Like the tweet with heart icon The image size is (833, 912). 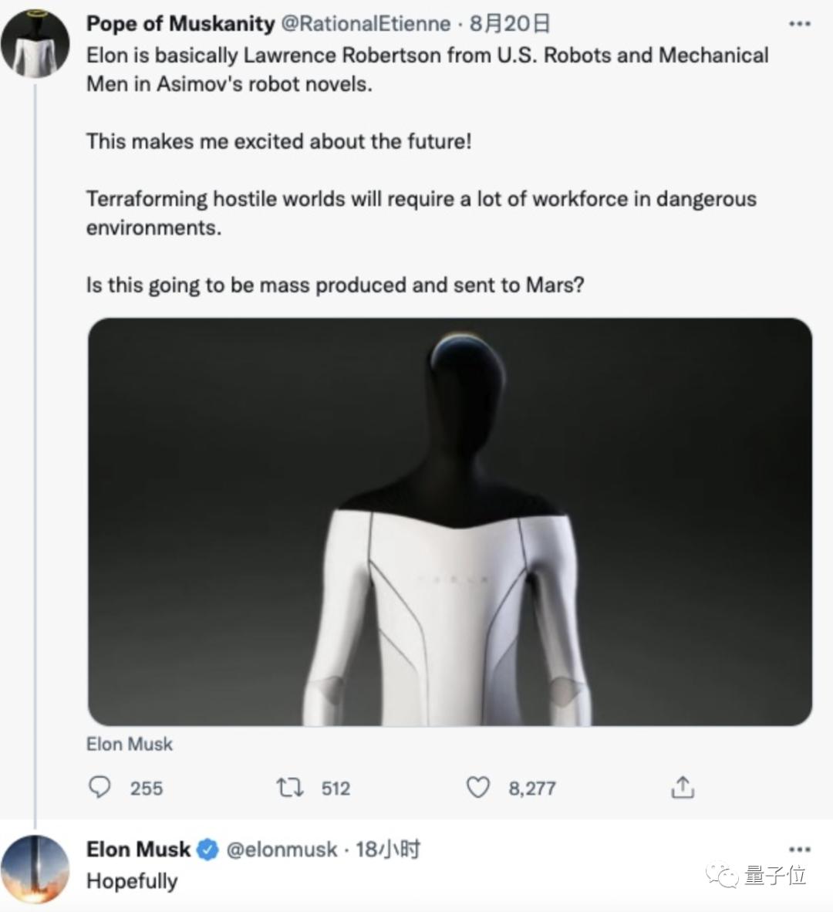point(478,788)
